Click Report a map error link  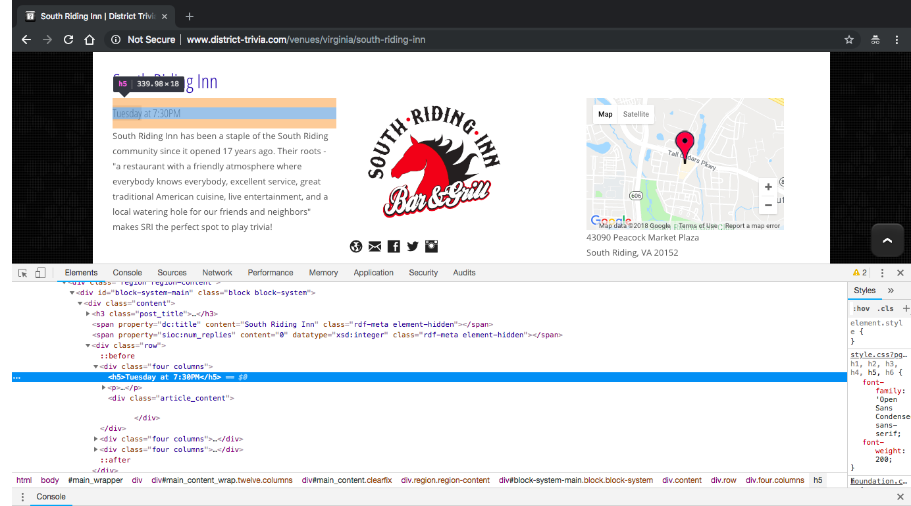[x=752, y=226]
